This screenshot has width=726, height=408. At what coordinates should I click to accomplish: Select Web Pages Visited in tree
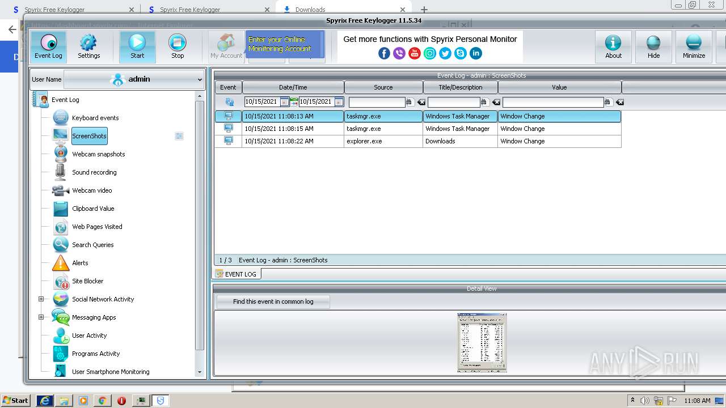tap(97, 227)
